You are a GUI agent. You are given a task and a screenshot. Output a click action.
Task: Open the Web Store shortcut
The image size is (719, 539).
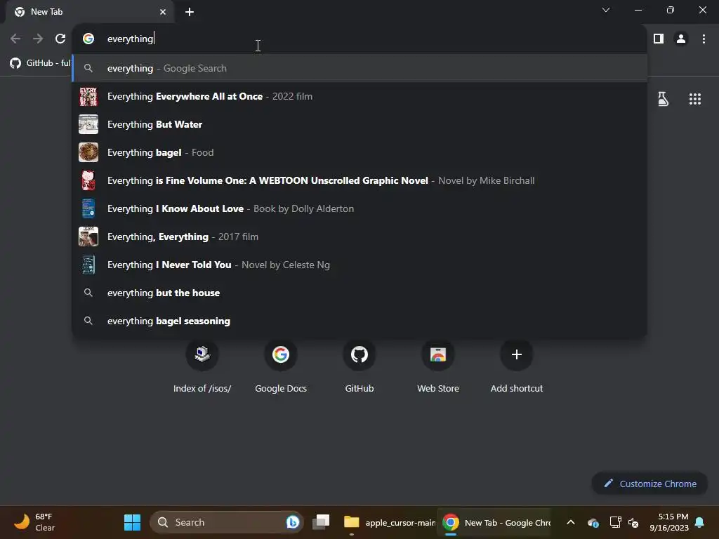pyautogui.click(x=438, y=366)
